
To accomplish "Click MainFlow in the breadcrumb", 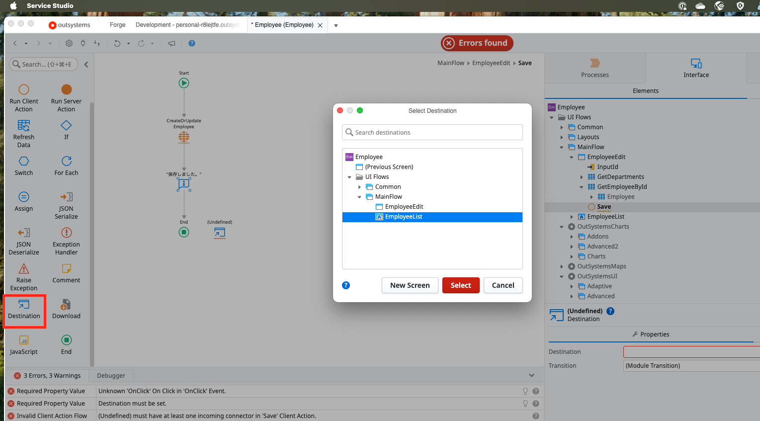I will point(451,63).
